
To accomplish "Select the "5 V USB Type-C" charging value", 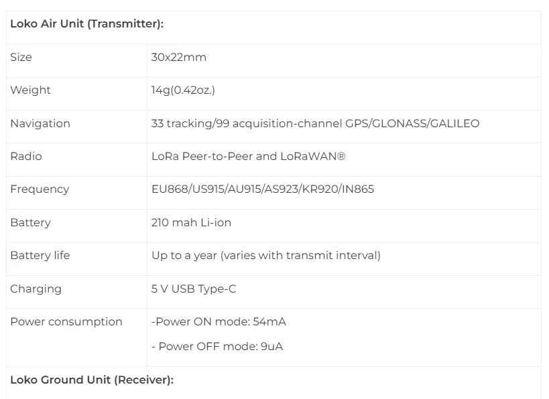I will click(194, 289).
